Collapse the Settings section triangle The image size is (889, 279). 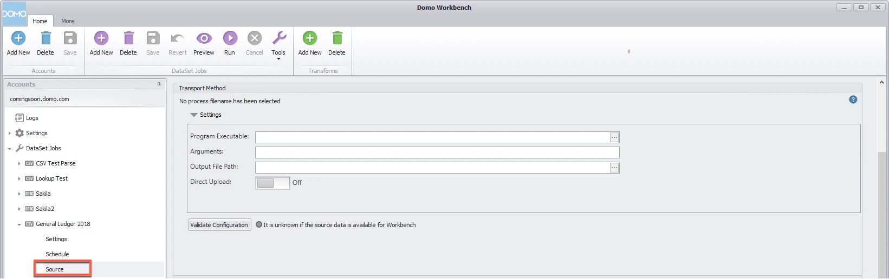click(x=194, y=115)
